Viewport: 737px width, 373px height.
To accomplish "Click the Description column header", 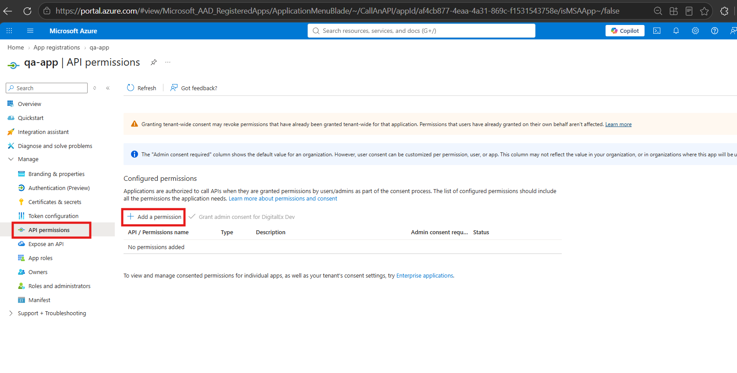I will (x=271, y=232).
